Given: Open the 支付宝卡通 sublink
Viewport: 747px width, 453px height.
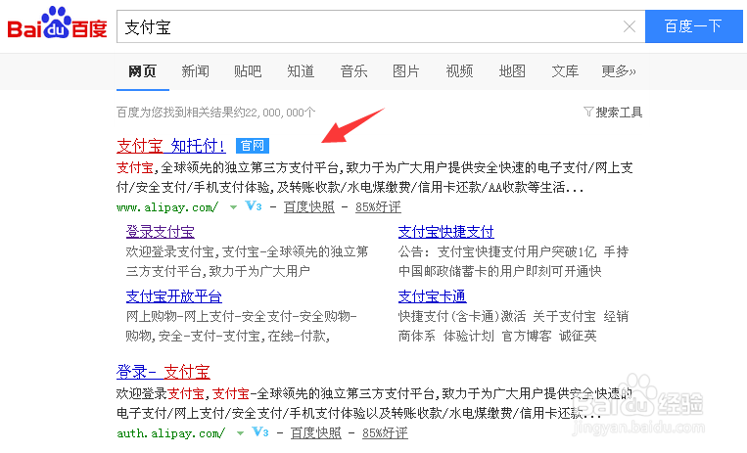Looking at the screenshot, I should tap(432, 296).
